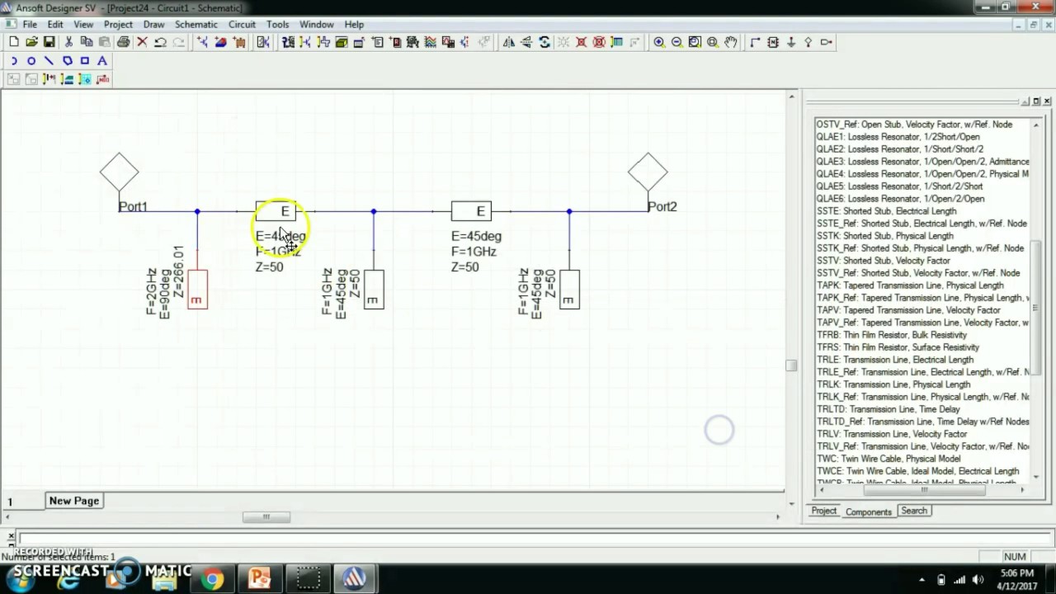The image size is (1056, 594).
Task: Select TFRB: Thin Film Resistor, Bulk Resistivity
Action: click(892, 335)
